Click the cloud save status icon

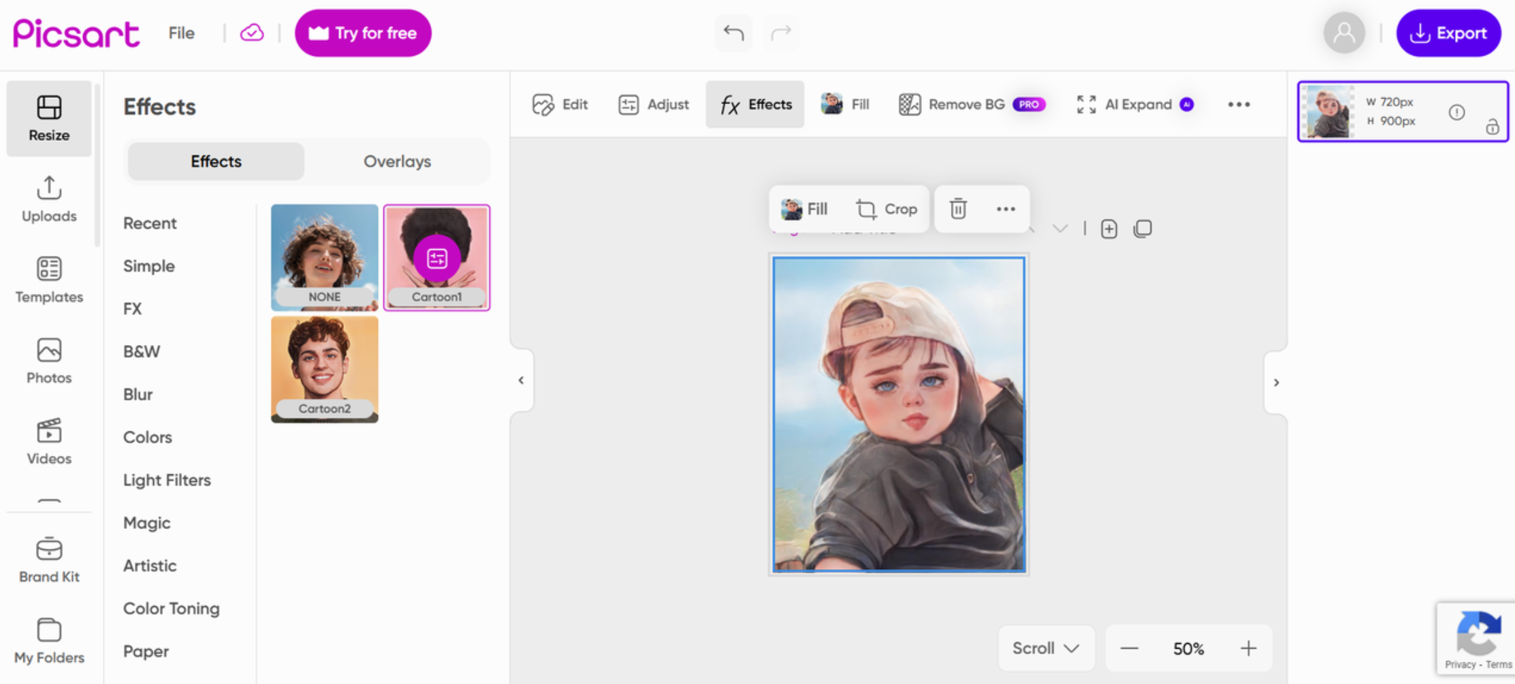[x=252, y=33]
